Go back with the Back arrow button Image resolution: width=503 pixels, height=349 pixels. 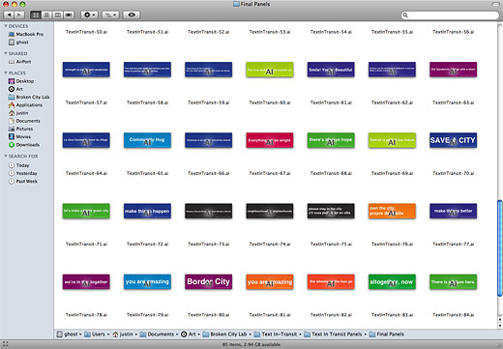pos(9,15)
